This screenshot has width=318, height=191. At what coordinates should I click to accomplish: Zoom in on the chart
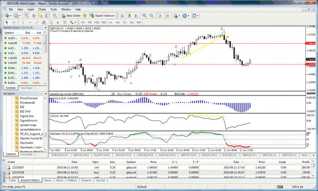coord(144,16)
